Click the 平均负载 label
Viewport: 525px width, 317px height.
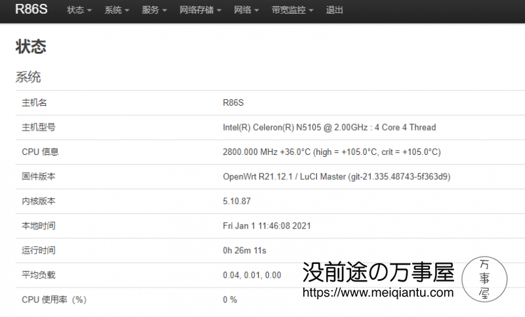(39, 275)
